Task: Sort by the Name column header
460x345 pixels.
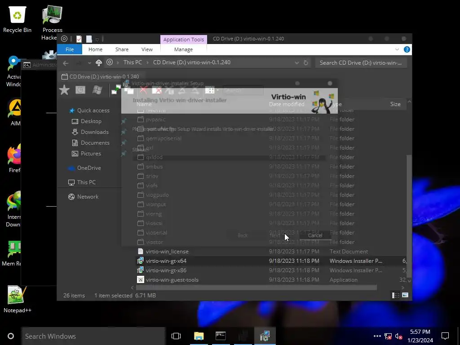Action: (x=144, y=104)
